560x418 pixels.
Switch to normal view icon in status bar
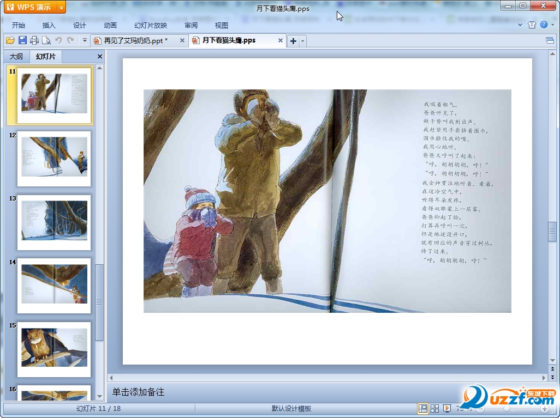pyautogui.click(x=422, y=408)
